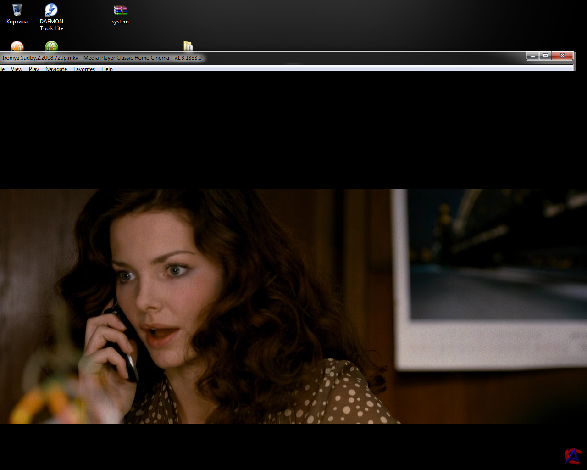Select the partially hidden folder icon
The height and width of the screenshot is (470, 587).
click(188, 46)
